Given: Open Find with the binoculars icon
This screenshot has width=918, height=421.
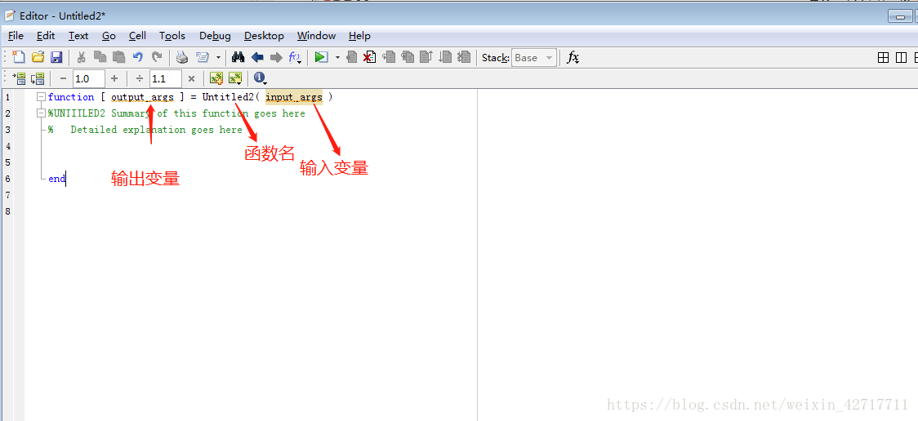Looking at the screenshot, I should click(x=238, y=57).
